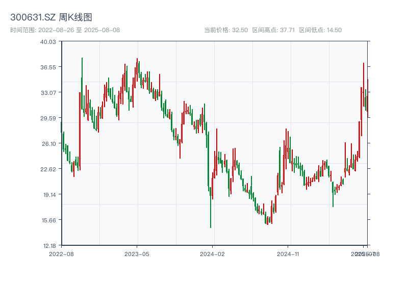Click the chart title 300631.SZ 周K线图
The width and height of the screenshot is (408, 306).
[x=52, y=17]
